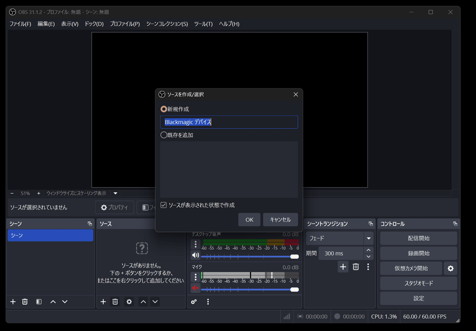Open マイク options menu via three dots

tap(196, 277)
